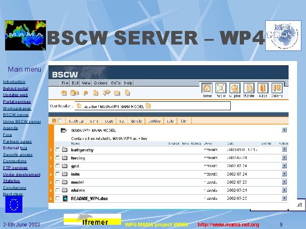Check the README_WP4.doc checkbox
This screenshot has width=306, height=229.
(x=57, y=198)
